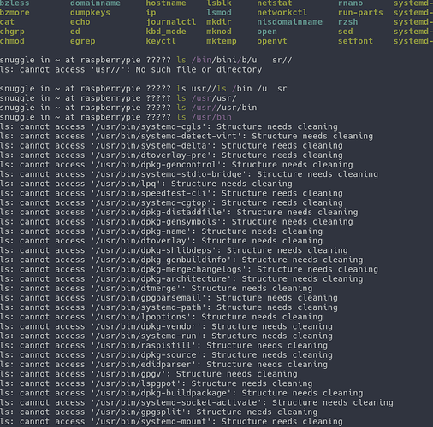Click the 'ls /usr/bin' command at the last prompt
Viewport: 433px width, 427px height.
[x=204, y=117]
